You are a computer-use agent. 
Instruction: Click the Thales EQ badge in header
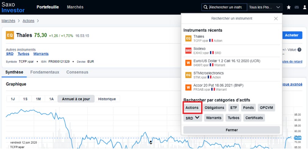10,35
